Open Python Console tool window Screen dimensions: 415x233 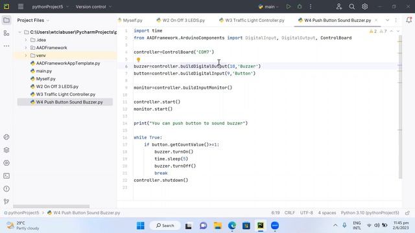(6, 137)
